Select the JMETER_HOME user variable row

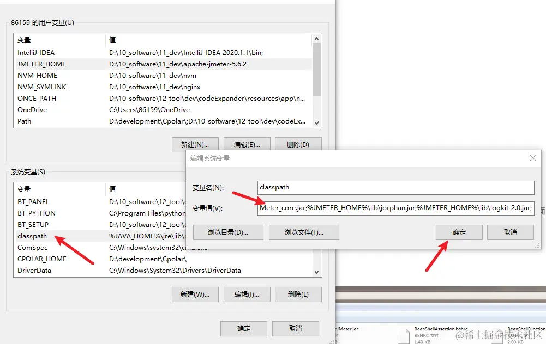[163, 64]
